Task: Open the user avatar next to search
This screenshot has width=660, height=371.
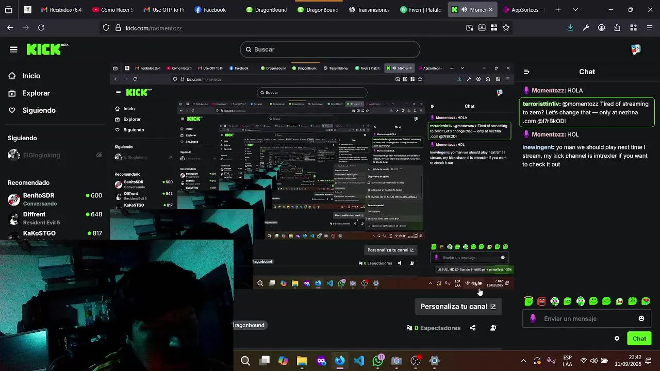Action: [635, 49]
